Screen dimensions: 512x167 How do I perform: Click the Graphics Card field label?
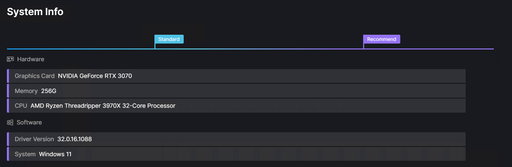[x=35, y=76]
